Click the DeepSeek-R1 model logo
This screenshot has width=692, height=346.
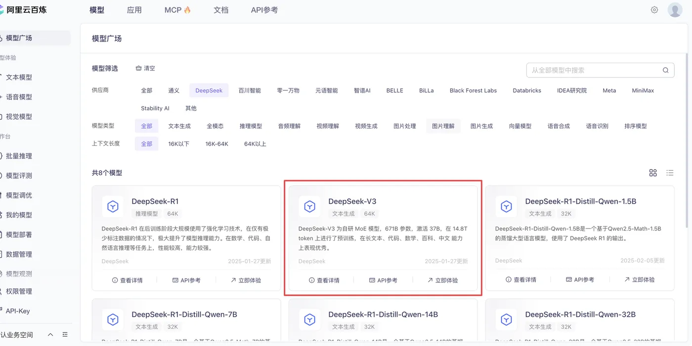click(113, 206)
